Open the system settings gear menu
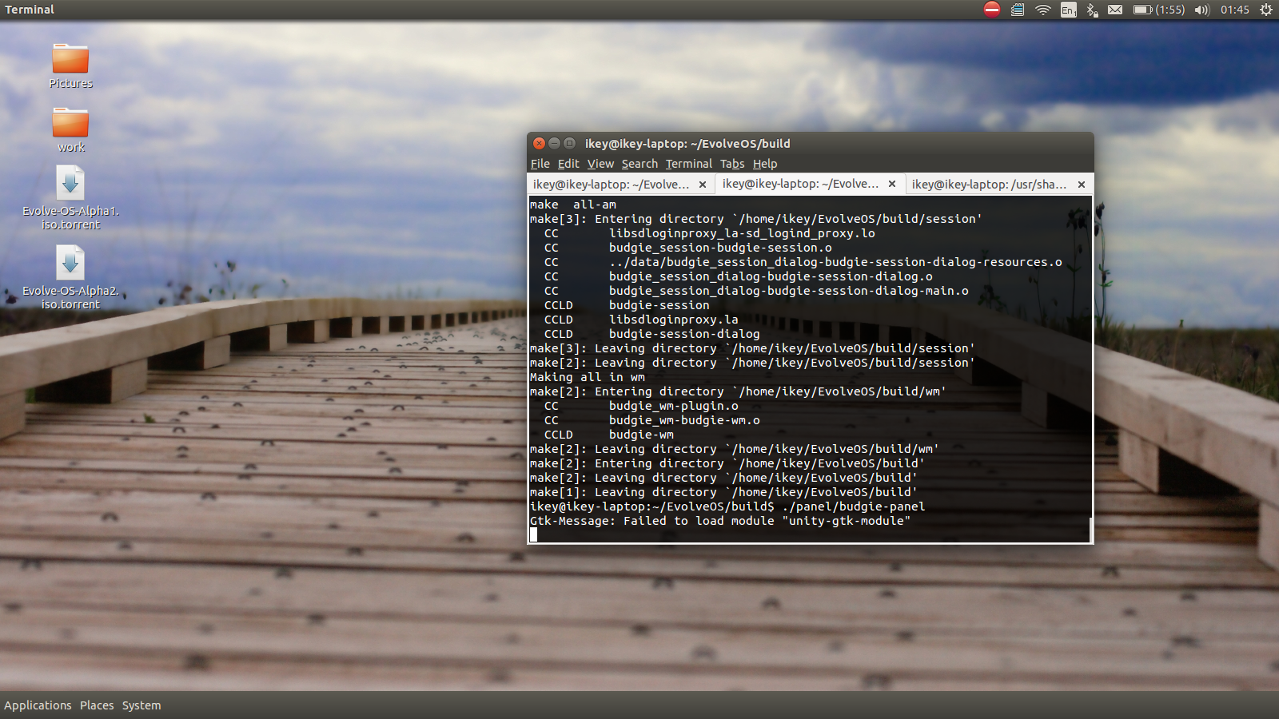1279x719 pixels. 1266,10
